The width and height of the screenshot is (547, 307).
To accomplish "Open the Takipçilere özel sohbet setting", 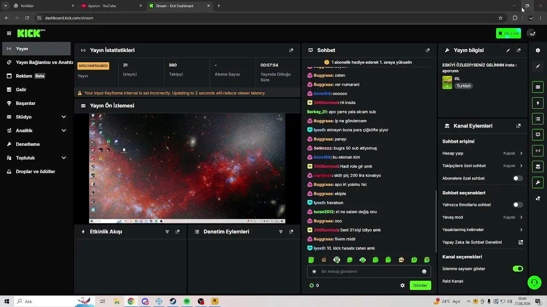I will tap(482, 165).
